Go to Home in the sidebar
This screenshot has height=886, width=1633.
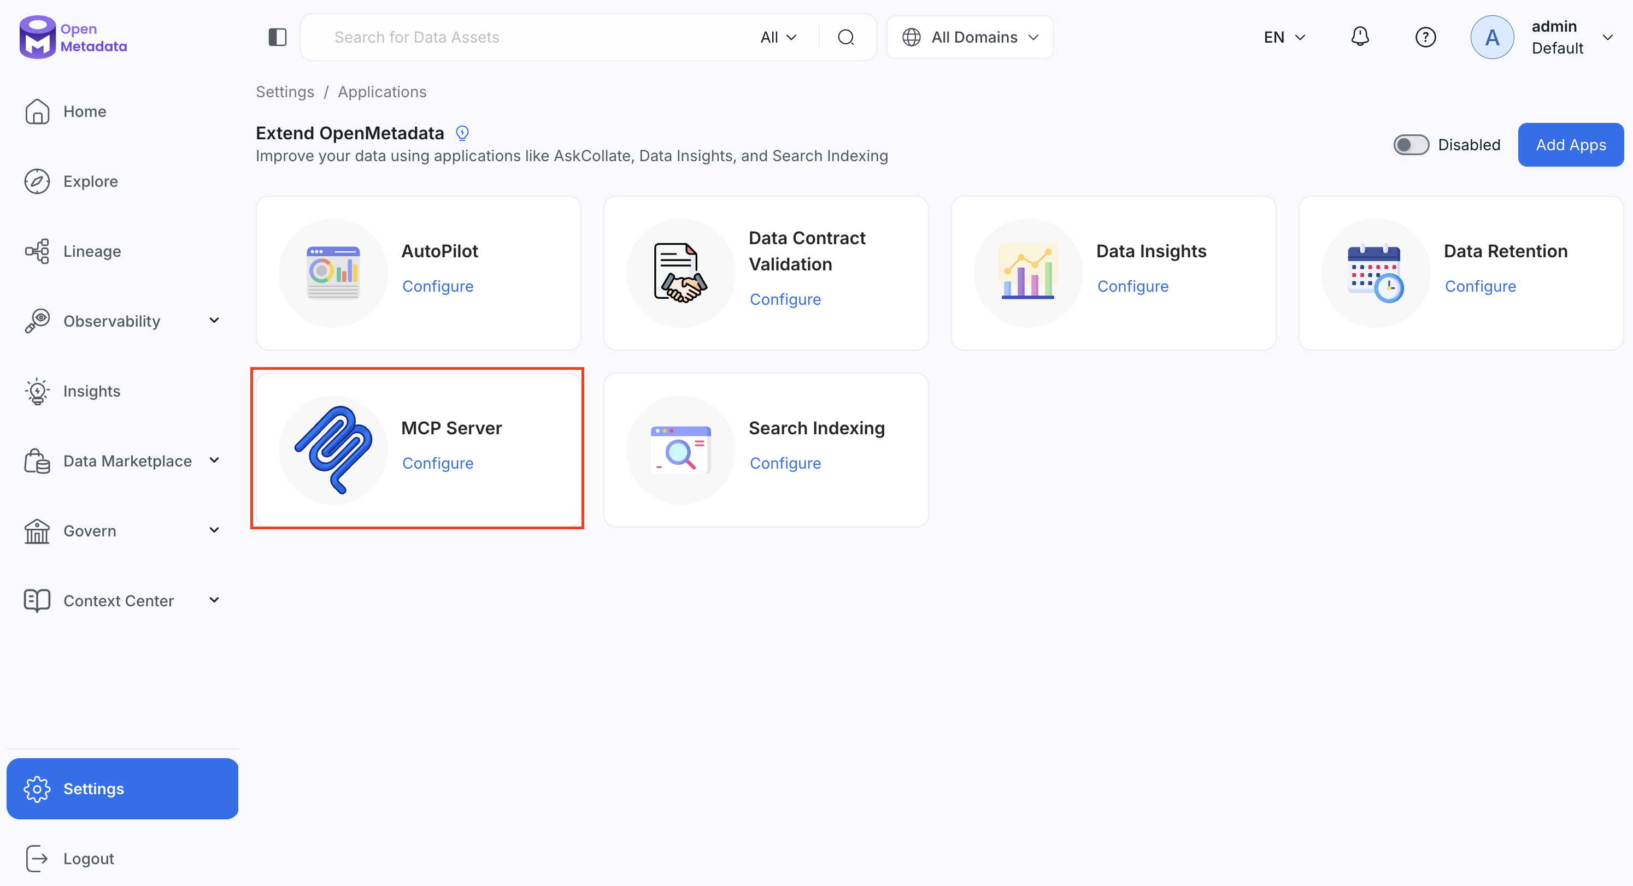(122, 111)
